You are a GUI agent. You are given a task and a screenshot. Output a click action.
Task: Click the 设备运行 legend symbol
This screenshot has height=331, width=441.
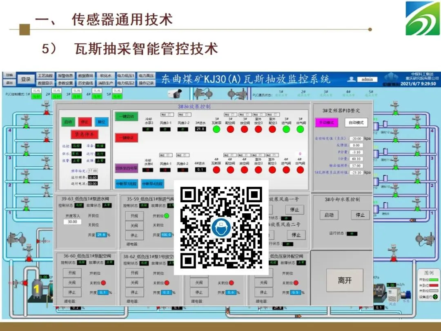tap(435, 297)
